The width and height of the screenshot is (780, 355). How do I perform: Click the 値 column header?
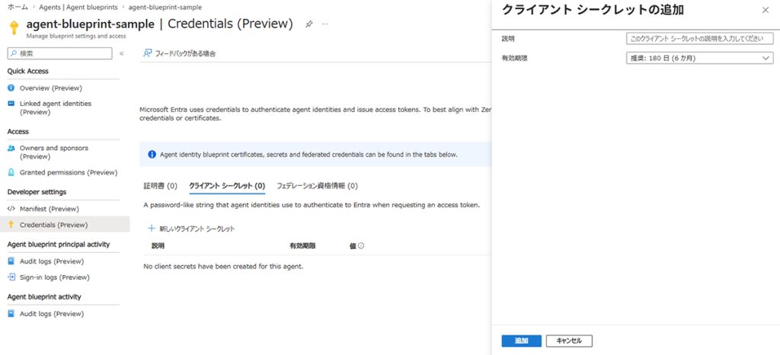(x=353, y=245)
